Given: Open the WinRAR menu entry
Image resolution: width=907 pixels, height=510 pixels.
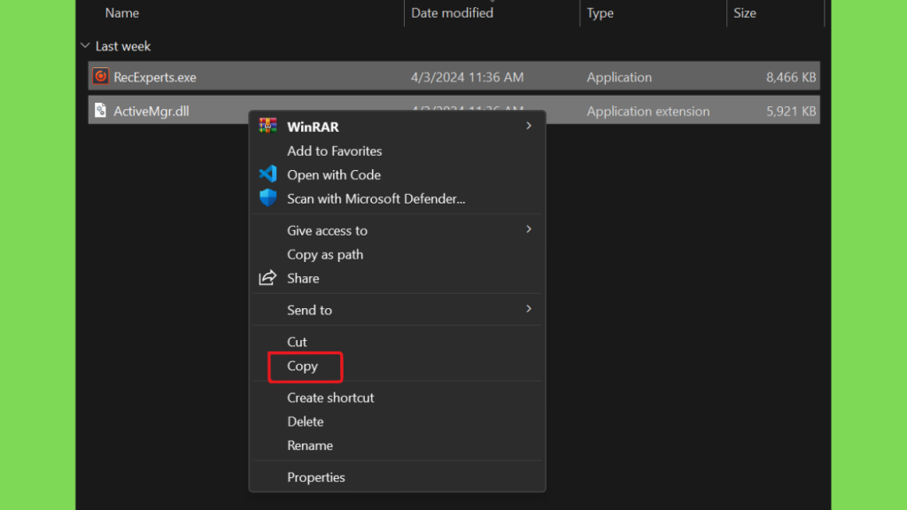Looking at the screenshot, I should pyautogui.click(x=397, y=126).
